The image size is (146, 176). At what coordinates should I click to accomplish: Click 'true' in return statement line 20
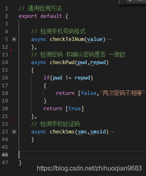(75, 109)
